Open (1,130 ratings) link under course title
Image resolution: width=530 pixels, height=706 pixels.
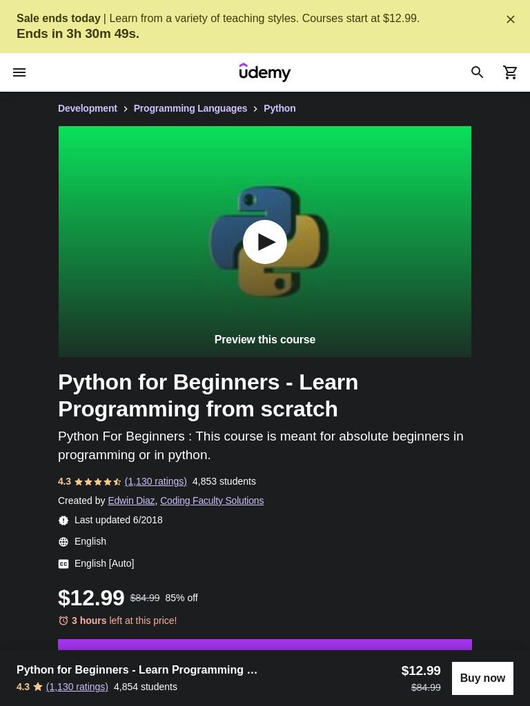[x=156, y=481]
